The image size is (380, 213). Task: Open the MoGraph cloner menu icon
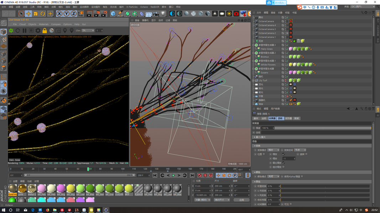coord(135,14)
